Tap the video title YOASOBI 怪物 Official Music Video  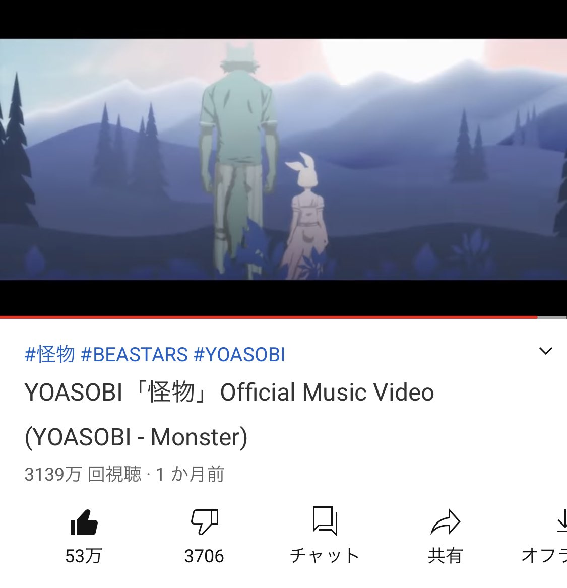pos(229,392)
